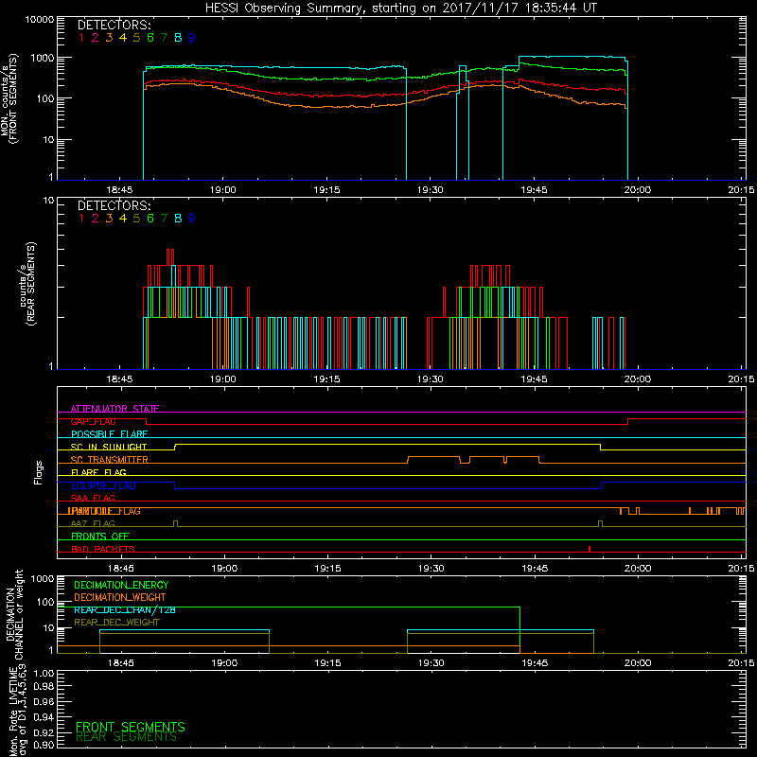Click the REAR_DEC_CHAN/128 legend label
The height and width of the screenshot is (757, 757).
(125, 610)
